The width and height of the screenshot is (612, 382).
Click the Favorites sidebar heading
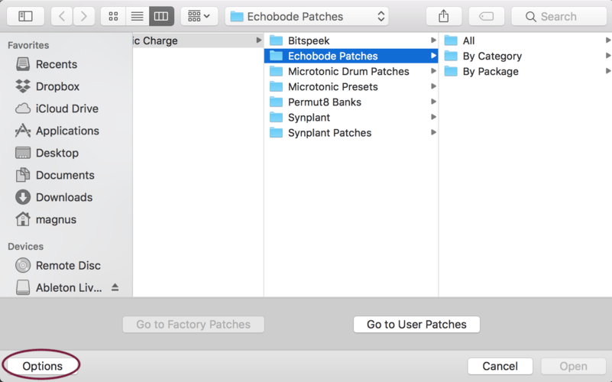click(28, 45)
